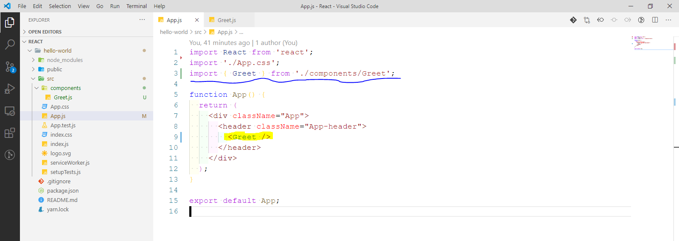The width and height of the screenshot is (679, 241).
Task: Open the Run menu
Action: pyautogui.click(x=115, y=6)
